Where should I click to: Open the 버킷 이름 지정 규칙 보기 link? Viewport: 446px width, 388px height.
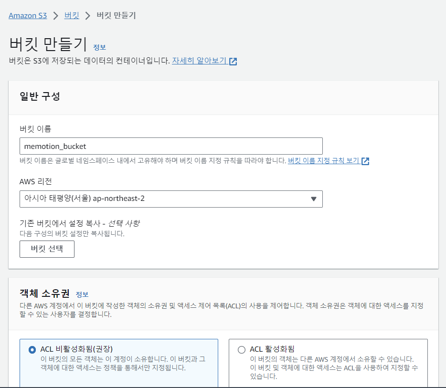coord(324,161)
